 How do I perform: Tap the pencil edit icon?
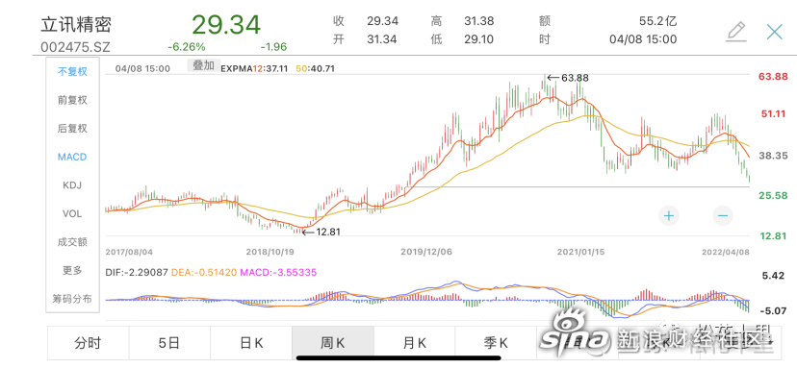click(736, 32)
